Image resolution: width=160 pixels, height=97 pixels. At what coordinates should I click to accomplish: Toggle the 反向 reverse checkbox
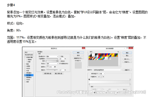coord(60,61)
